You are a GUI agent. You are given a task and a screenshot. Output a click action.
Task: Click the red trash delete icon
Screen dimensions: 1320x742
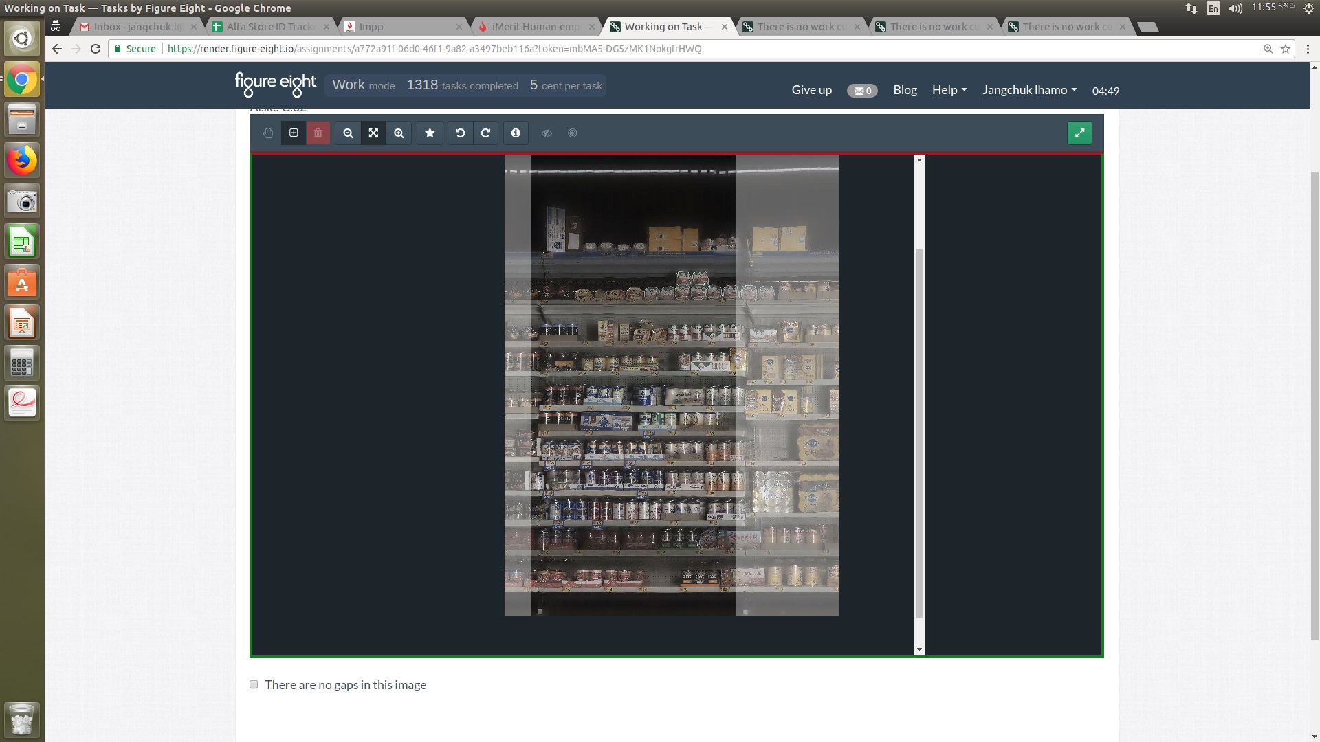point(318,133)
